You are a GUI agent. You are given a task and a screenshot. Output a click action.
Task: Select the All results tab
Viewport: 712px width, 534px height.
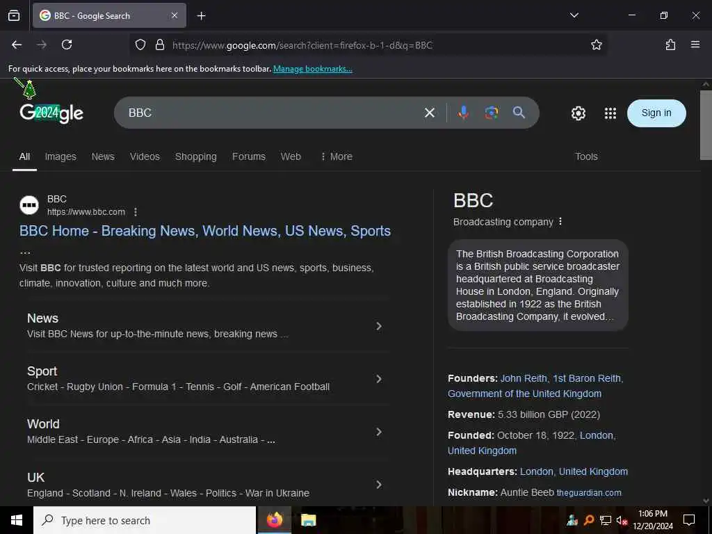pyautogui.click(x=24, y=156)
